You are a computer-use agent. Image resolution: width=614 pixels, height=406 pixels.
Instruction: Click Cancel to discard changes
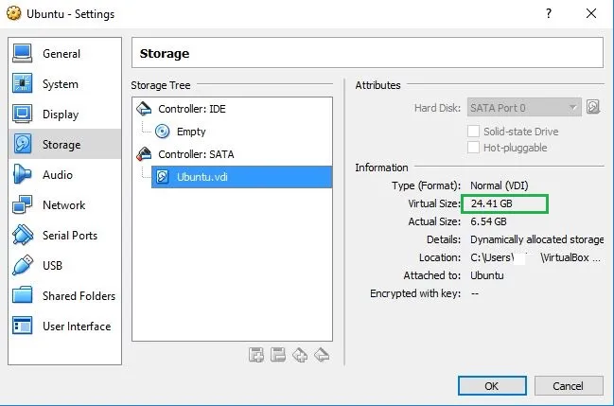pos(569,386)
